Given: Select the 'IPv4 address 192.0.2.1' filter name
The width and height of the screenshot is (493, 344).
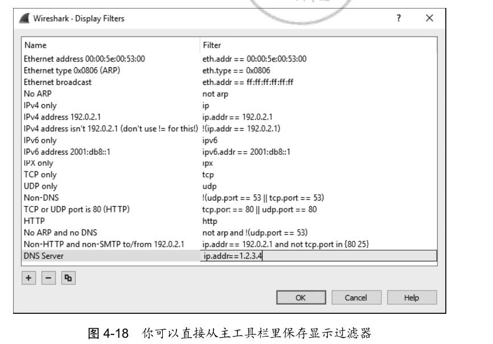Looking at the screenshot, I should pos(62,117).
